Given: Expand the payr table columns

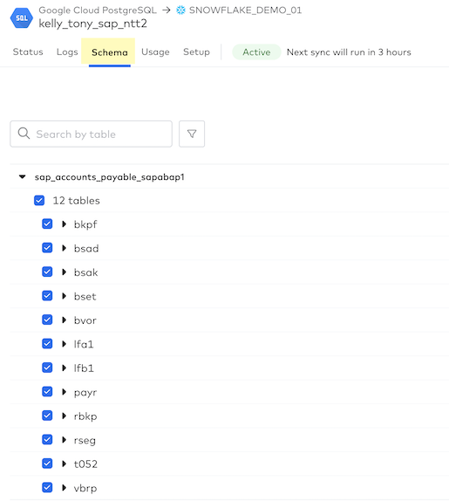Looking at the screenshot, I should pos(64,392).
